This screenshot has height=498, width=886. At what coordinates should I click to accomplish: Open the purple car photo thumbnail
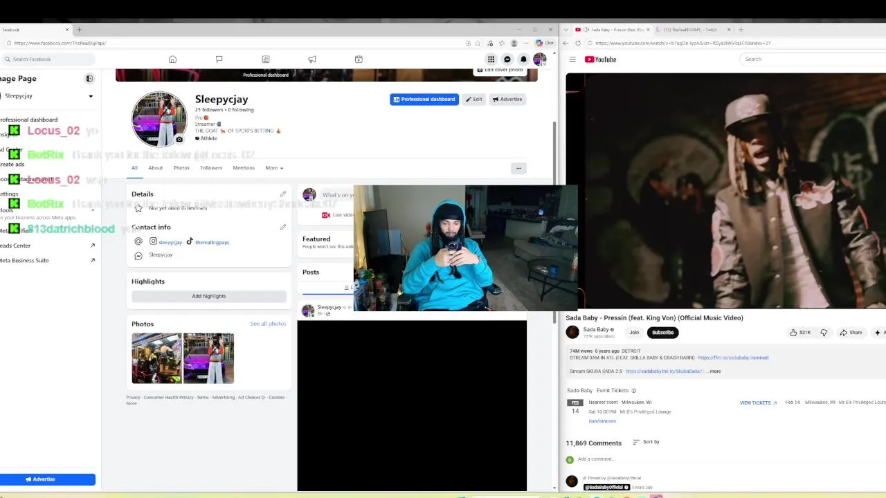click(208, 358)
